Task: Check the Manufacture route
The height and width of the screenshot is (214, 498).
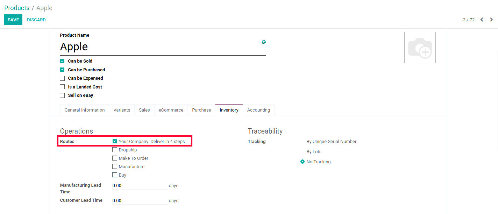Action: 115,166
